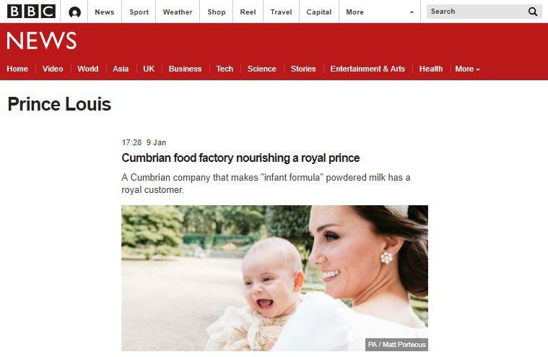The height and width of the screenshot is (357, 548).
Task: Open the Reel section
Action: [248, 12]
